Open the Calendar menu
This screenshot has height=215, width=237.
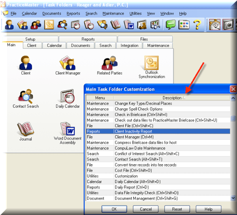[x=29, y=13]
